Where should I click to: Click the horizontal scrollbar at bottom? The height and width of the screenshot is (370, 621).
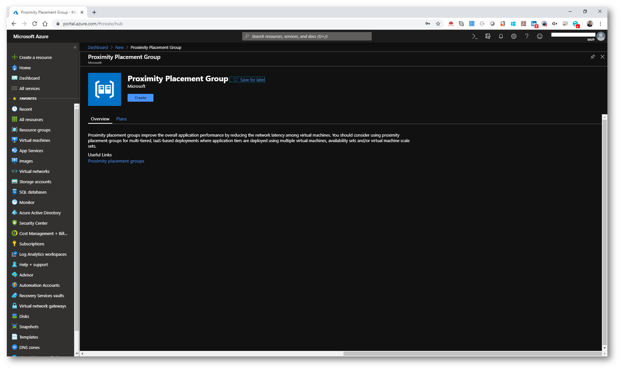[472, 353]
